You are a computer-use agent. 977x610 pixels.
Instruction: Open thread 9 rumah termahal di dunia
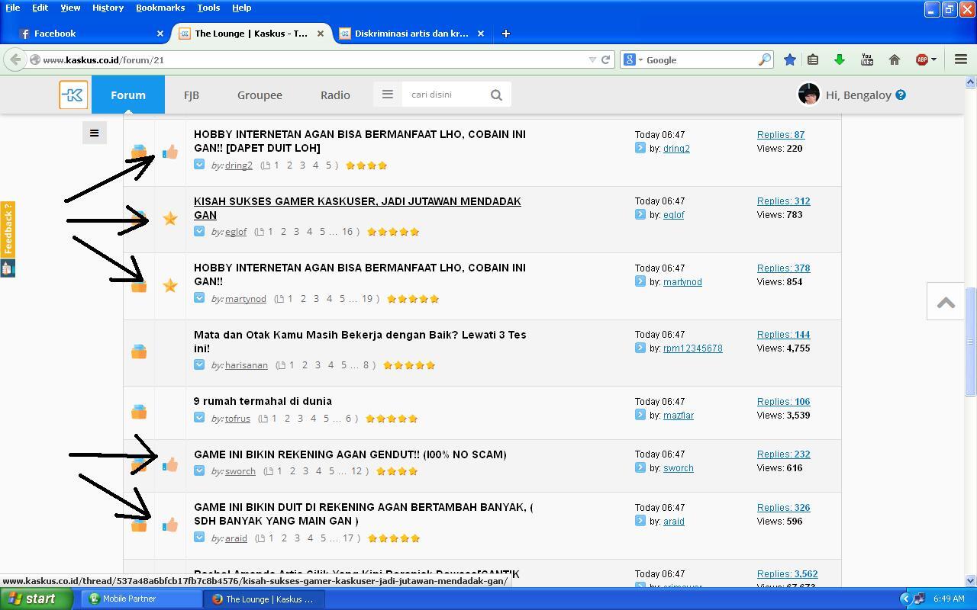263,401
